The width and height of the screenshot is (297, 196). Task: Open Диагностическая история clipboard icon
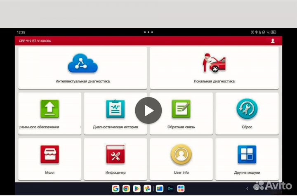pos(115,109)
